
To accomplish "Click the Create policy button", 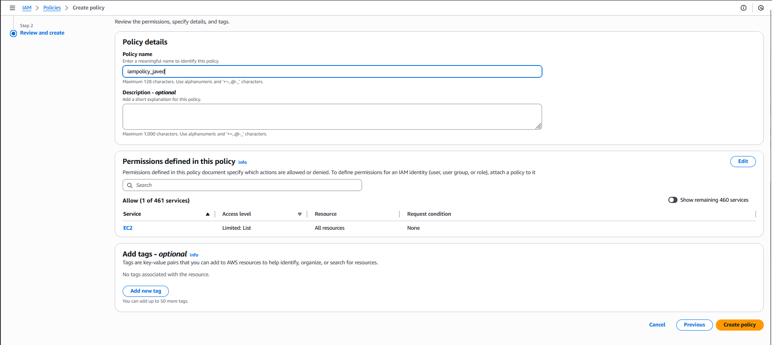I will [740, 325].
